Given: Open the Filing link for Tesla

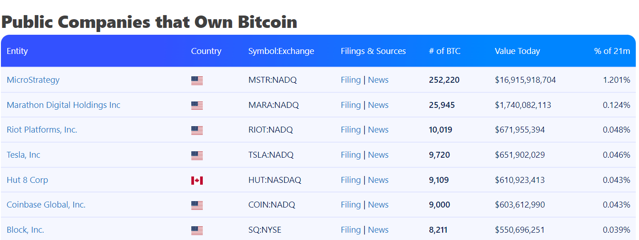Looking at the screenshot, I should click(x=351, y=155).
